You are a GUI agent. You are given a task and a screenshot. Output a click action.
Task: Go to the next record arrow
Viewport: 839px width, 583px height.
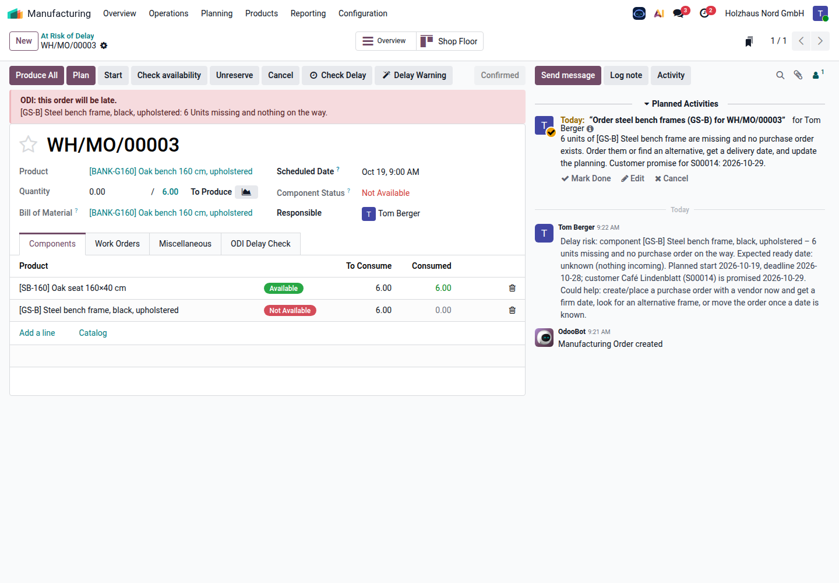(x=820, y=41)
